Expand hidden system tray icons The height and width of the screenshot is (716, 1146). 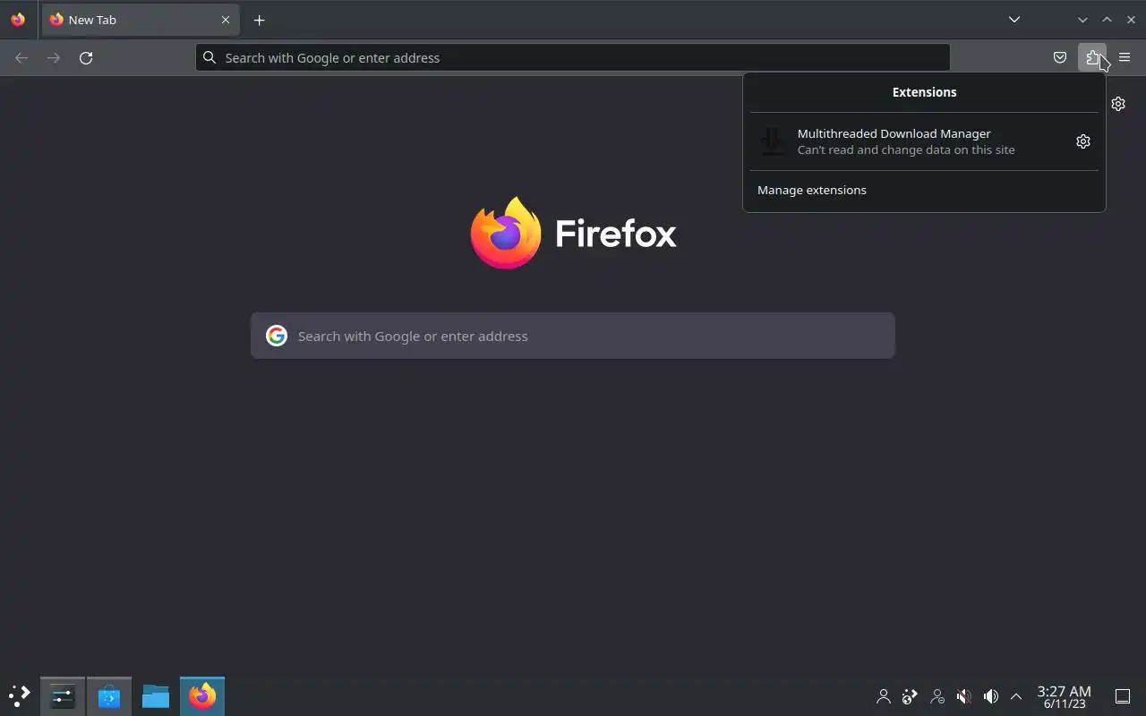pyautogui.click(x=1016, y=696)
